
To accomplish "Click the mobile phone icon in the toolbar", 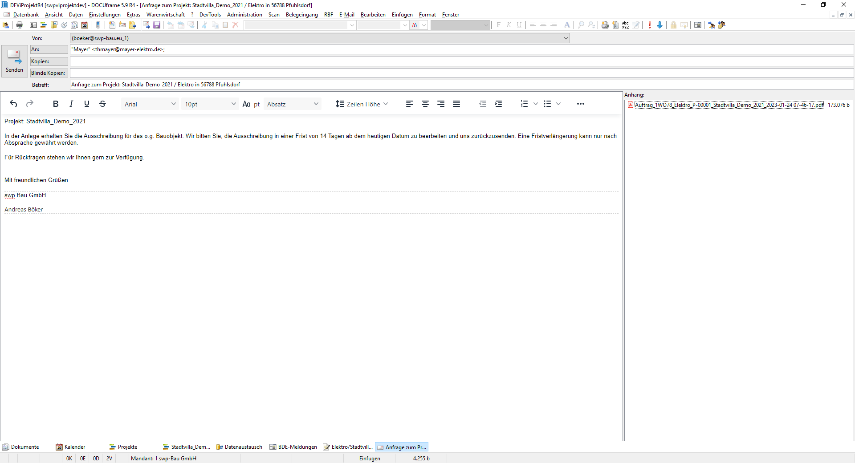I will [x=98, y=25].
